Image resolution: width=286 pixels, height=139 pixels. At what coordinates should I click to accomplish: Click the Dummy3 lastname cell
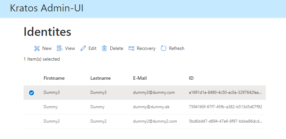pos(99,92)
